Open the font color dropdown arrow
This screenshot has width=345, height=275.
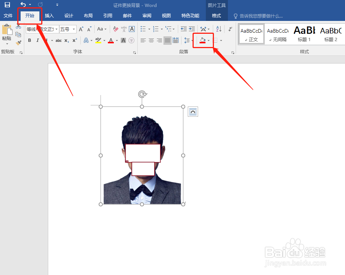tap(117, 40)
